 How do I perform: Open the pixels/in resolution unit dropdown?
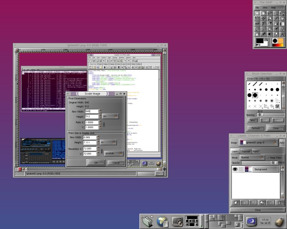[114, 154]
